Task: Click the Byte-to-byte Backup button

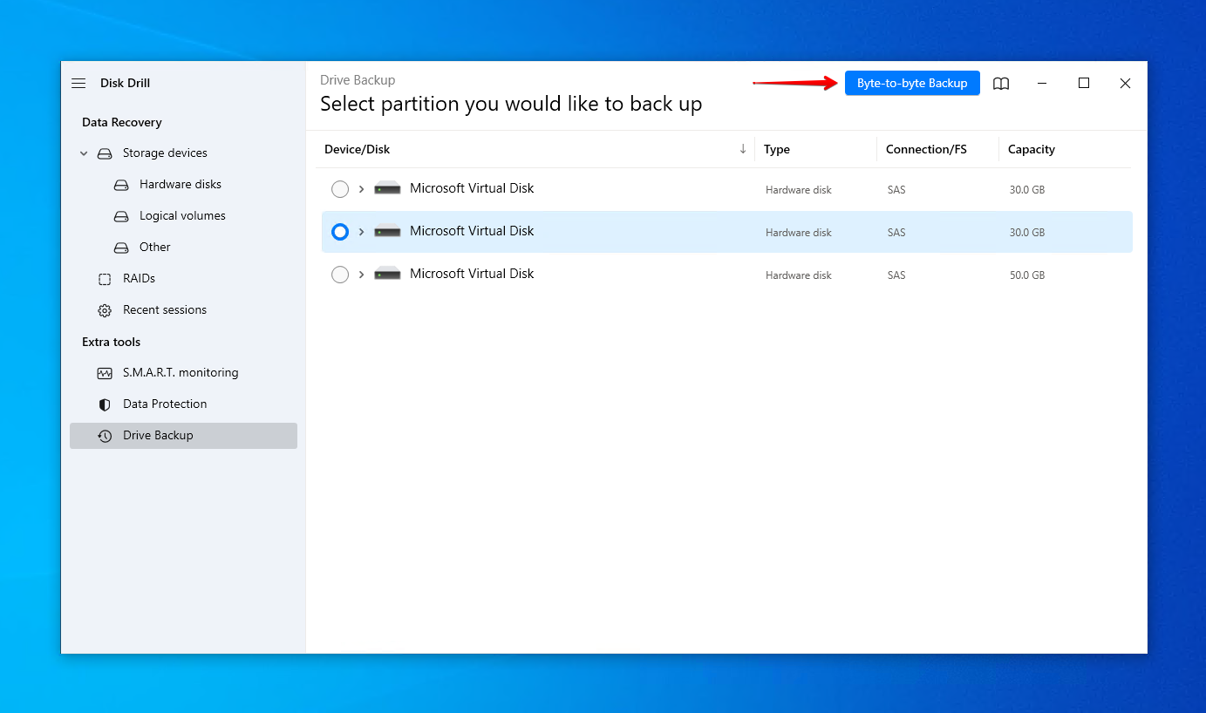Action: point(912,84)
